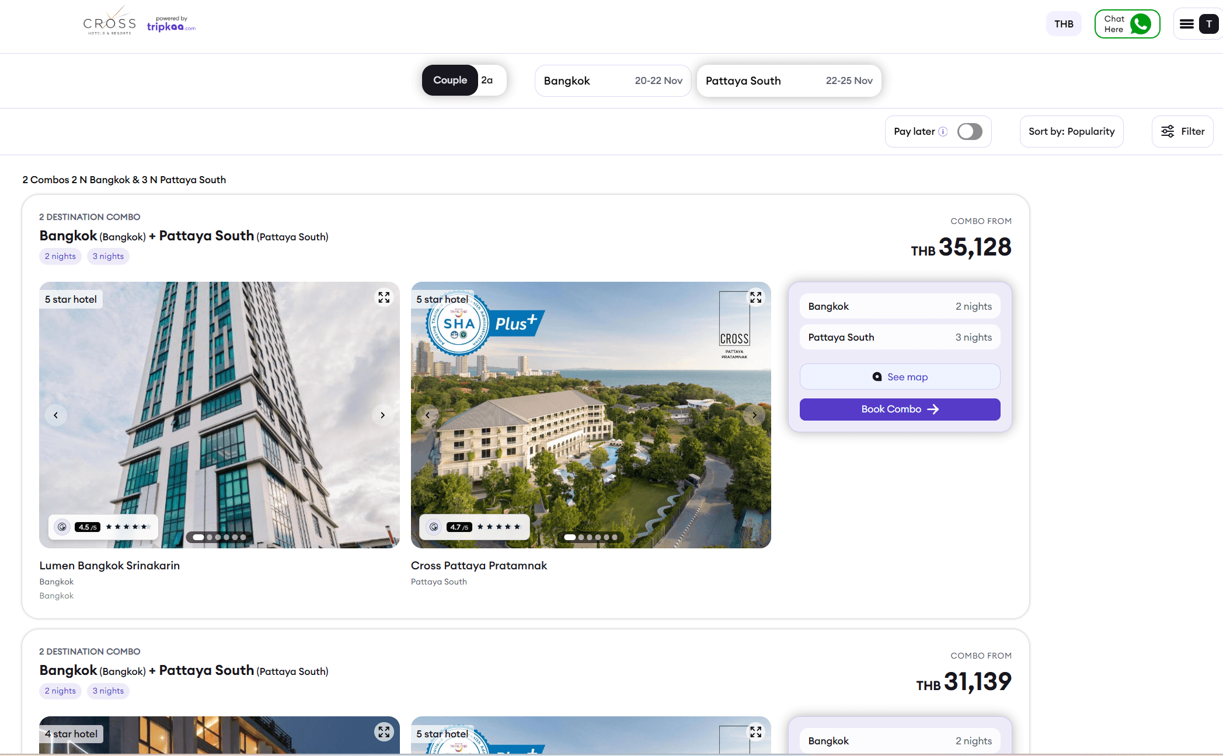Click the 2a guest count selector
Image resolution: width=1223 pixels, height=756 pixels.
pos(486,80)
